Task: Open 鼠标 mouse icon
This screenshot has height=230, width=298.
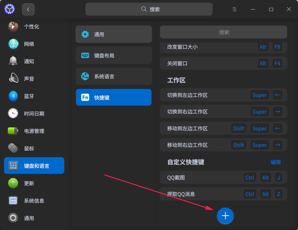Action: click(13, 148)
